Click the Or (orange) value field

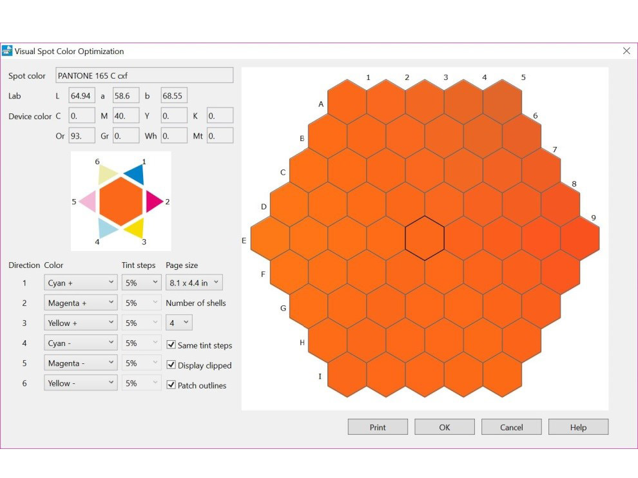coord(82,135)
